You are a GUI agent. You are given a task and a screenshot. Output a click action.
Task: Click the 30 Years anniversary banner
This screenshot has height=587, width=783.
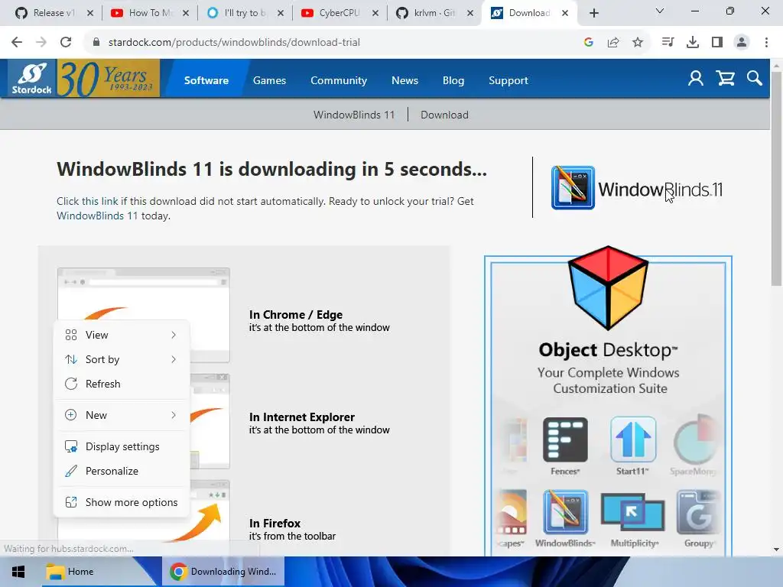tap(109, 78)
